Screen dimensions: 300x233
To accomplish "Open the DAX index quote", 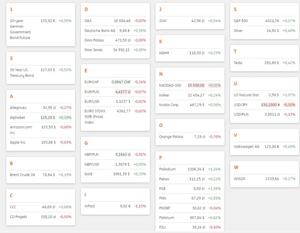I will pos(115,21).
